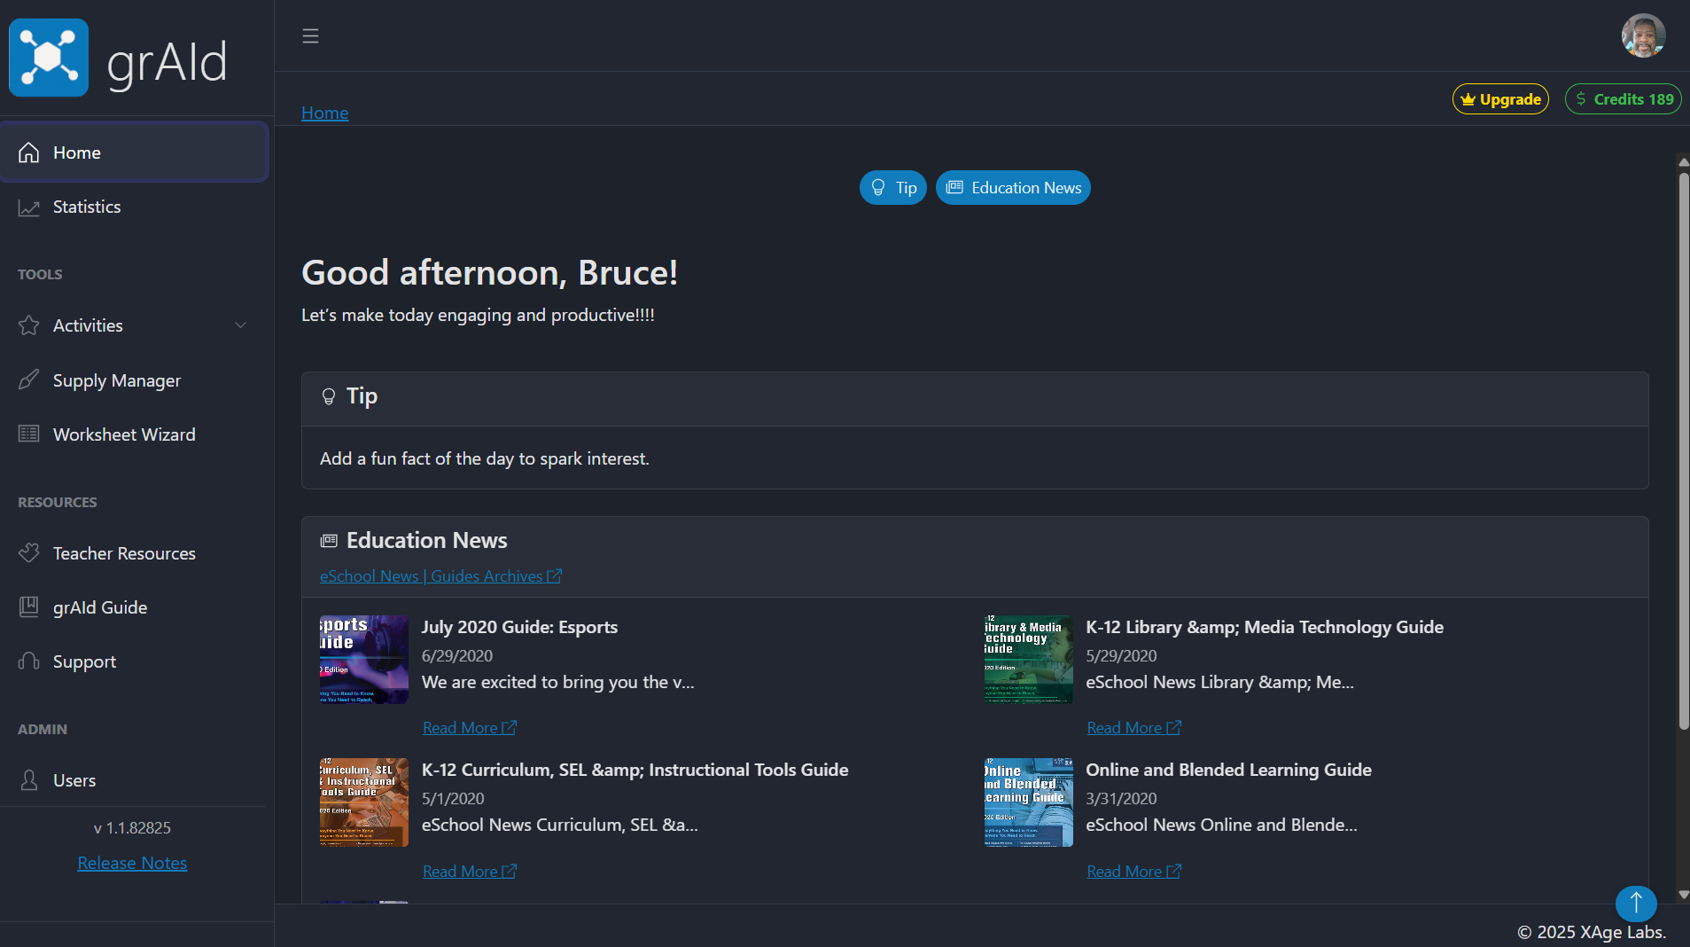The image size is (1690, 947).
Task: Click the back-to-top arrow button
Action: [1636, 904]
